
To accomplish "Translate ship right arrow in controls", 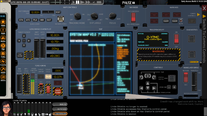I will 154,88.
